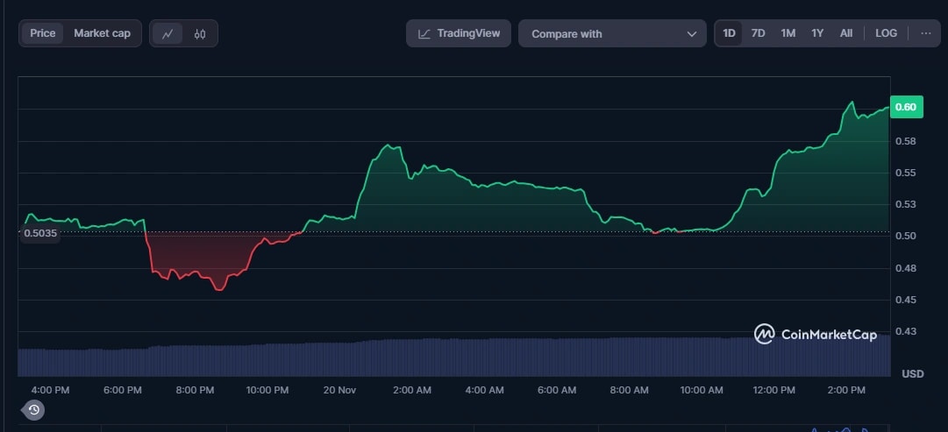
Task: Select the 1M time range
Action: click(x=788, y=33)
